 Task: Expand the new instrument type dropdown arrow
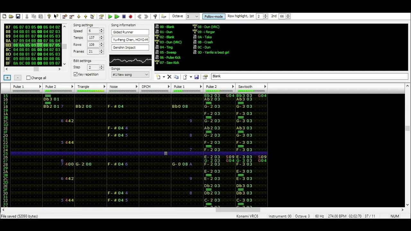coord(164,77)
